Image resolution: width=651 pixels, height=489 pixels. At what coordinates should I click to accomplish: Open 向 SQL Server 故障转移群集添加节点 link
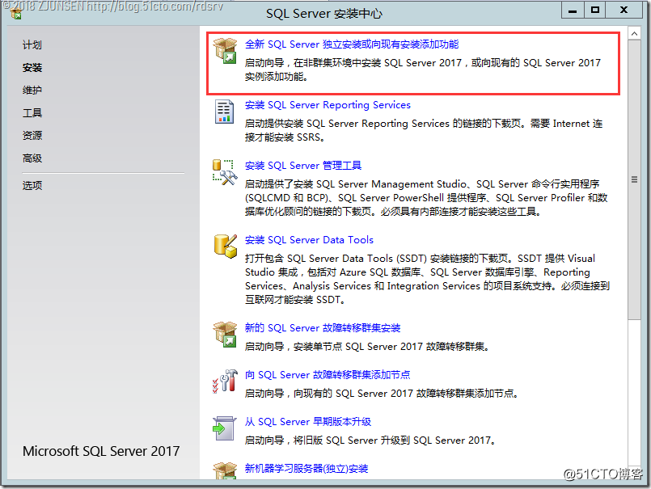(x=328, y=375)
